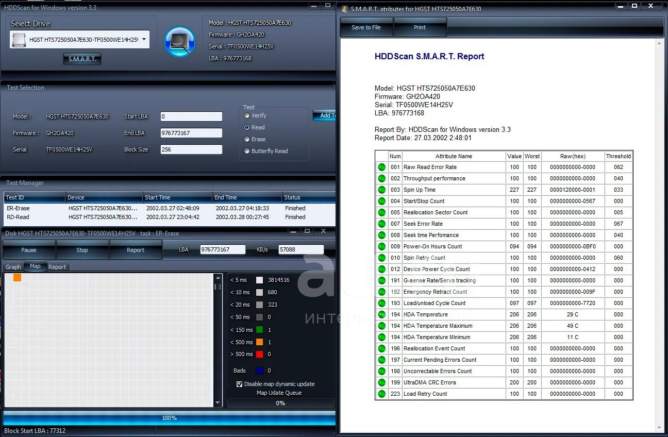
Task: Click the Map Update Queue 0% bar
Action: coord(280,403)
